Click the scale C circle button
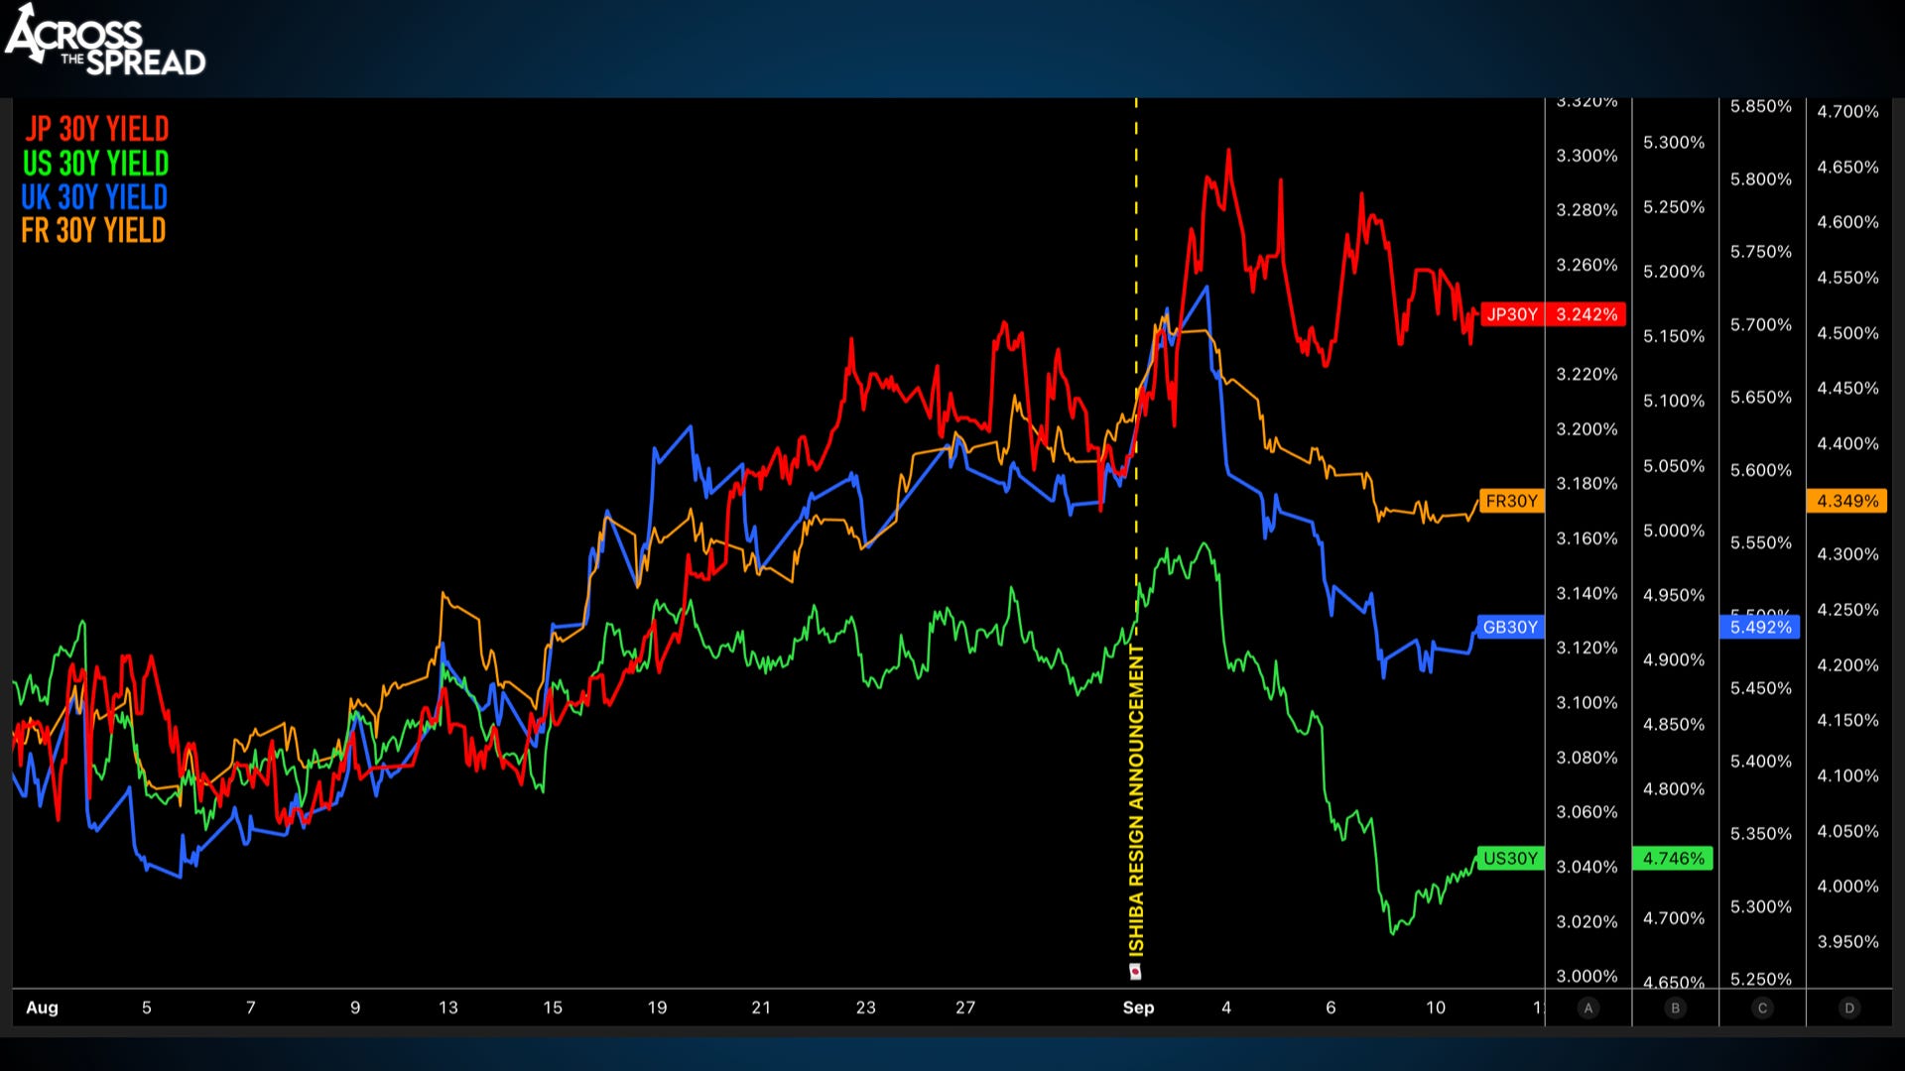 (1762, 1008)
